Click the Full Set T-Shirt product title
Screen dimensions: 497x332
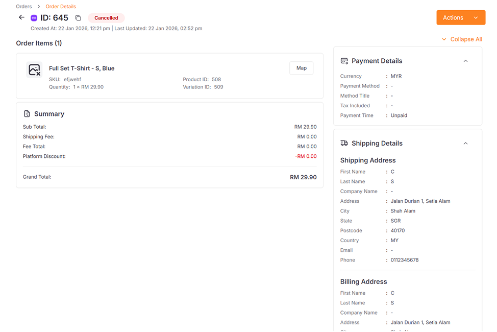(x=82, y=68)
